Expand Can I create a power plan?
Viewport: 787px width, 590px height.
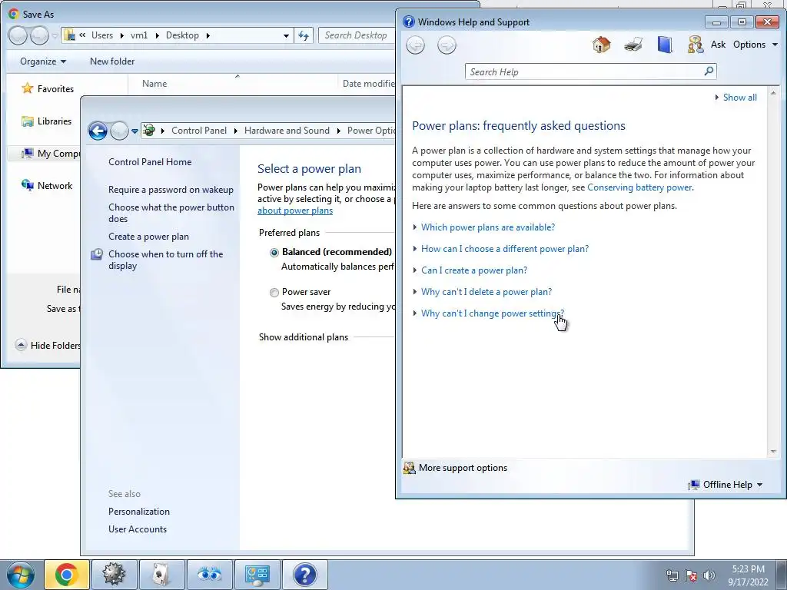[474, 270]
